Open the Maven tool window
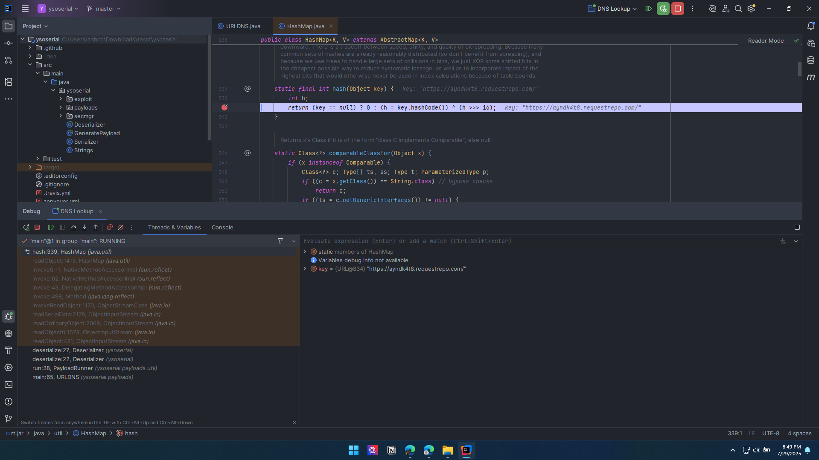The height and width of the screenshot is (460, 819). pos(810,77)
